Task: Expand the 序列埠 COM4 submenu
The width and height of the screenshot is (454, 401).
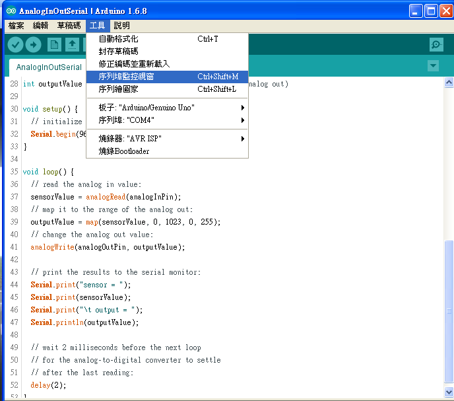Action: pyautogui.click(x=168, y=120)
